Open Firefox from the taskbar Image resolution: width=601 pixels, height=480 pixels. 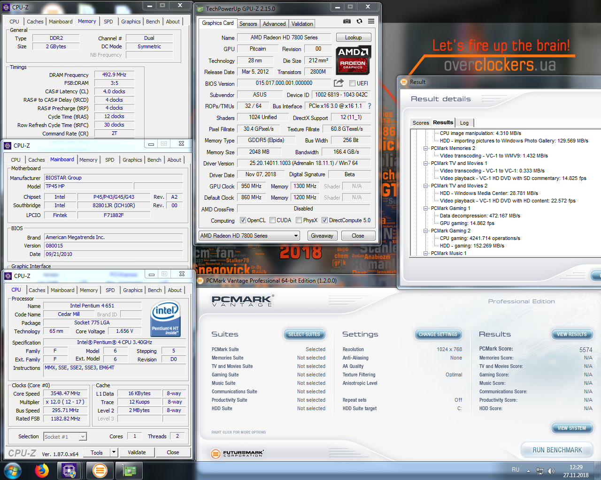point(42,471)
